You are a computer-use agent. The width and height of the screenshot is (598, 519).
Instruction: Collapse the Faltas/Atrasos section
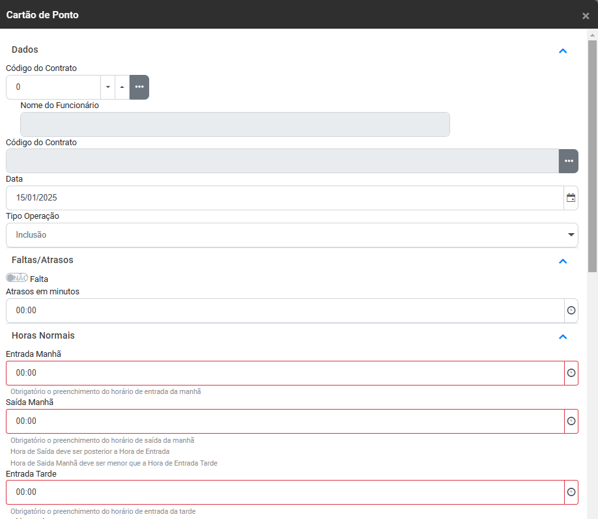pos(563,261)
